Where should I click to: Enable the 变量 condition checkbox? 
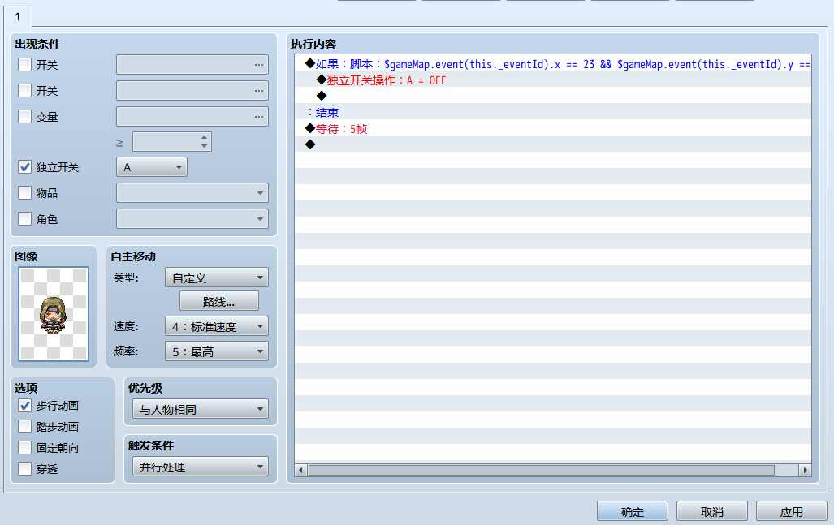(25, 116)
